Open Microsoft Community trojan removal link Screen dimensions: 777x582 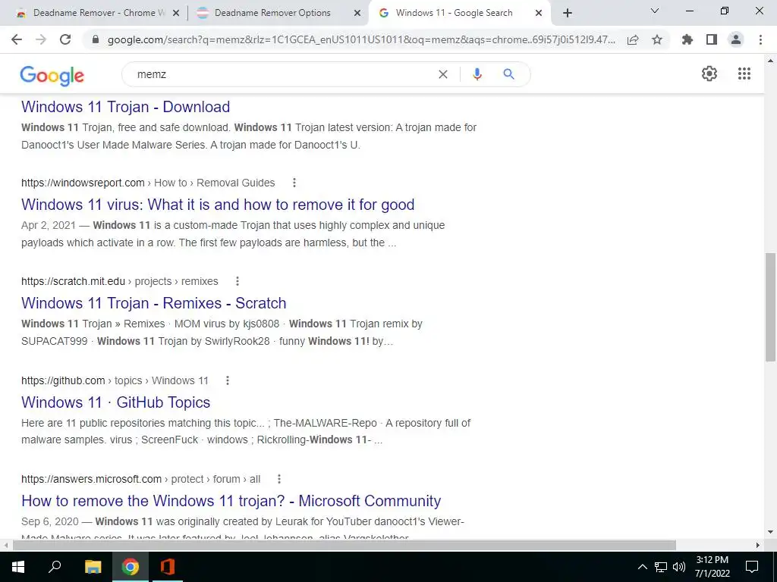click(231, 501)
